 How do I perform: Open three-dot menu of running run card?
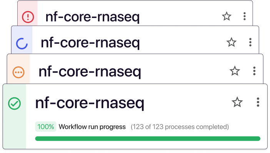click(x=250, y=42)
